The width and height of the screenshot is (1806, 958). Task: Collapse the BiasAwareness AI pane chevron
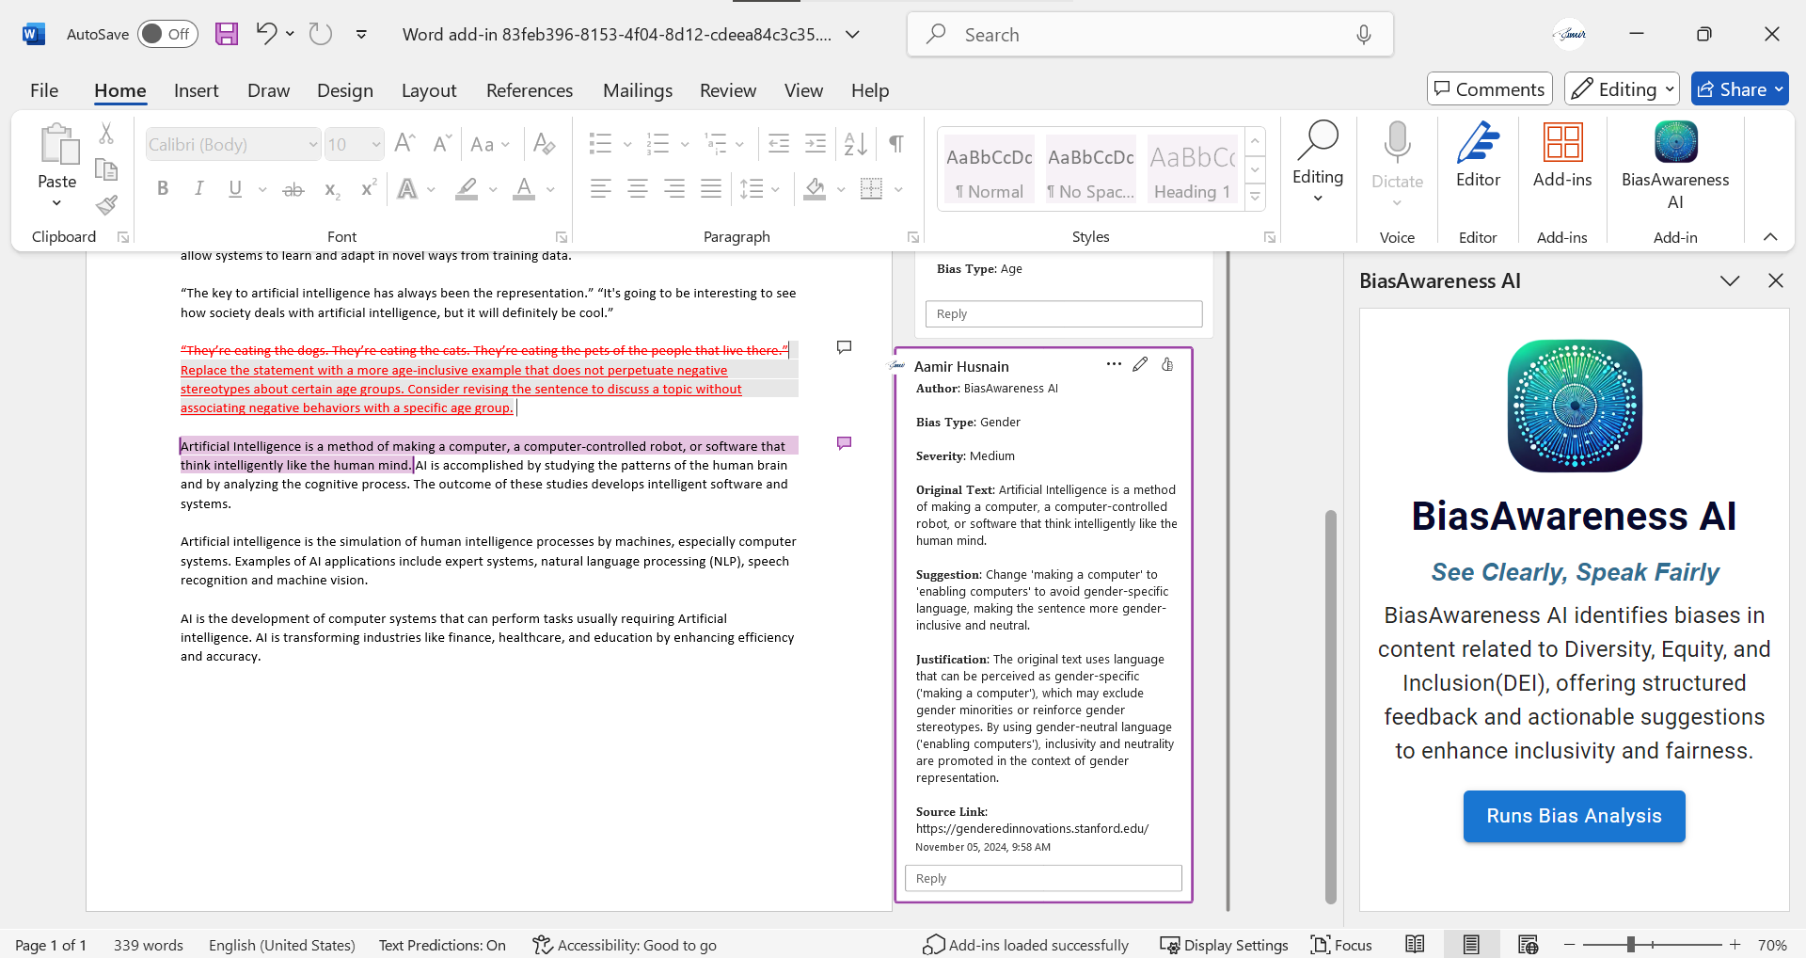[x=1729, y=281]
